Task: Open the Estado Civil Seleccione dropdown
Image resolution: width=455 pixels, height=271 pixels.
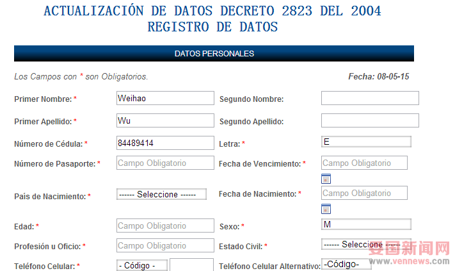Action: click(366, 244)
